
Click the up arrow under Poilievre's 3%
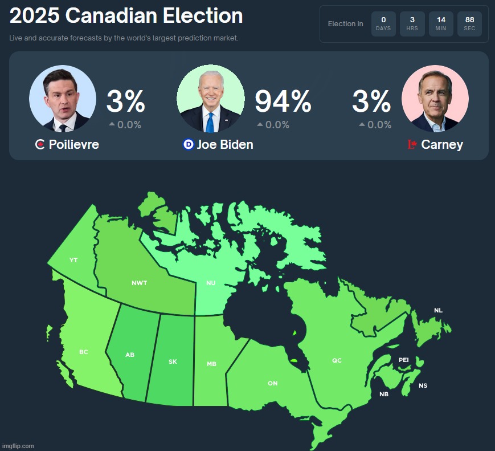tap(112, 124)
